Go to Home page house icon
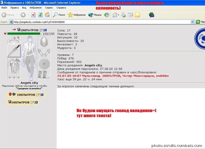Viewport: 205px width, 149px height. 47,15
